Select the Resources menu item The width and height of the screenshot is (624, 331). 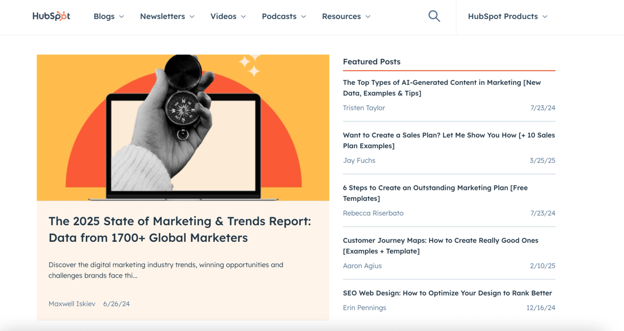coord(341,16)
